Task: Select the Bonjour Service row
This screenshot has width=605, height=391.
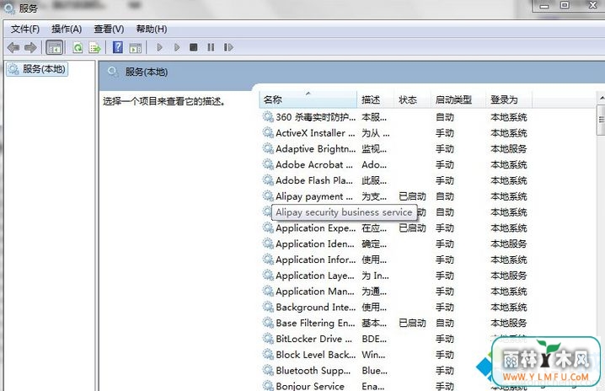Action: [x=395, y=386]
